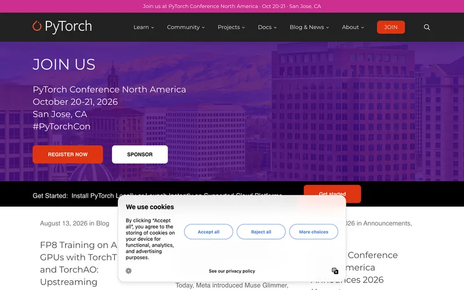Click the REGISTER NOW button
The height and width of the screenshot is (290, 464).
68,154
